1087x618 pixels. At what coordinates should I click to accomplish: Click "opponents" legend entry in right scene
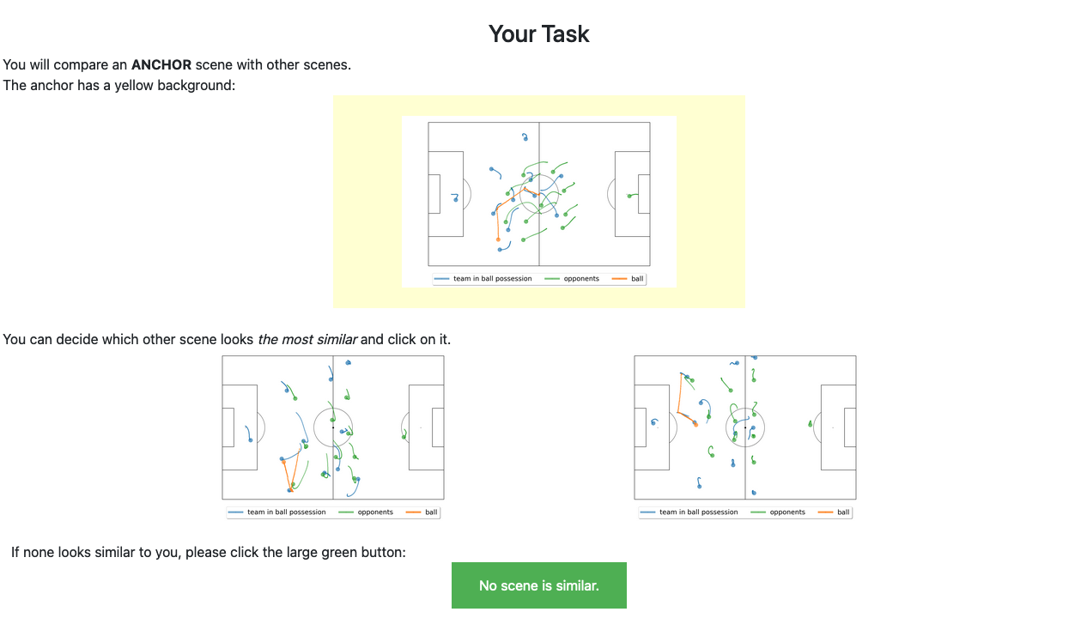point(787,512)
